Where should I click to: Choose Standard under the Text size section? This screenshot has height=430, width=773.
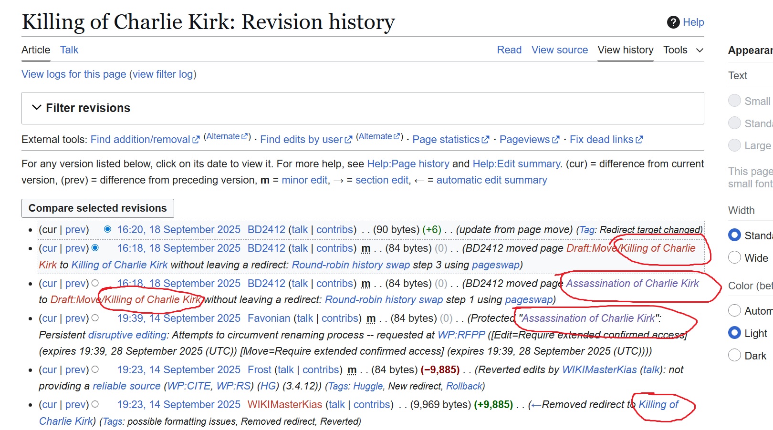[x=735, y=123]
